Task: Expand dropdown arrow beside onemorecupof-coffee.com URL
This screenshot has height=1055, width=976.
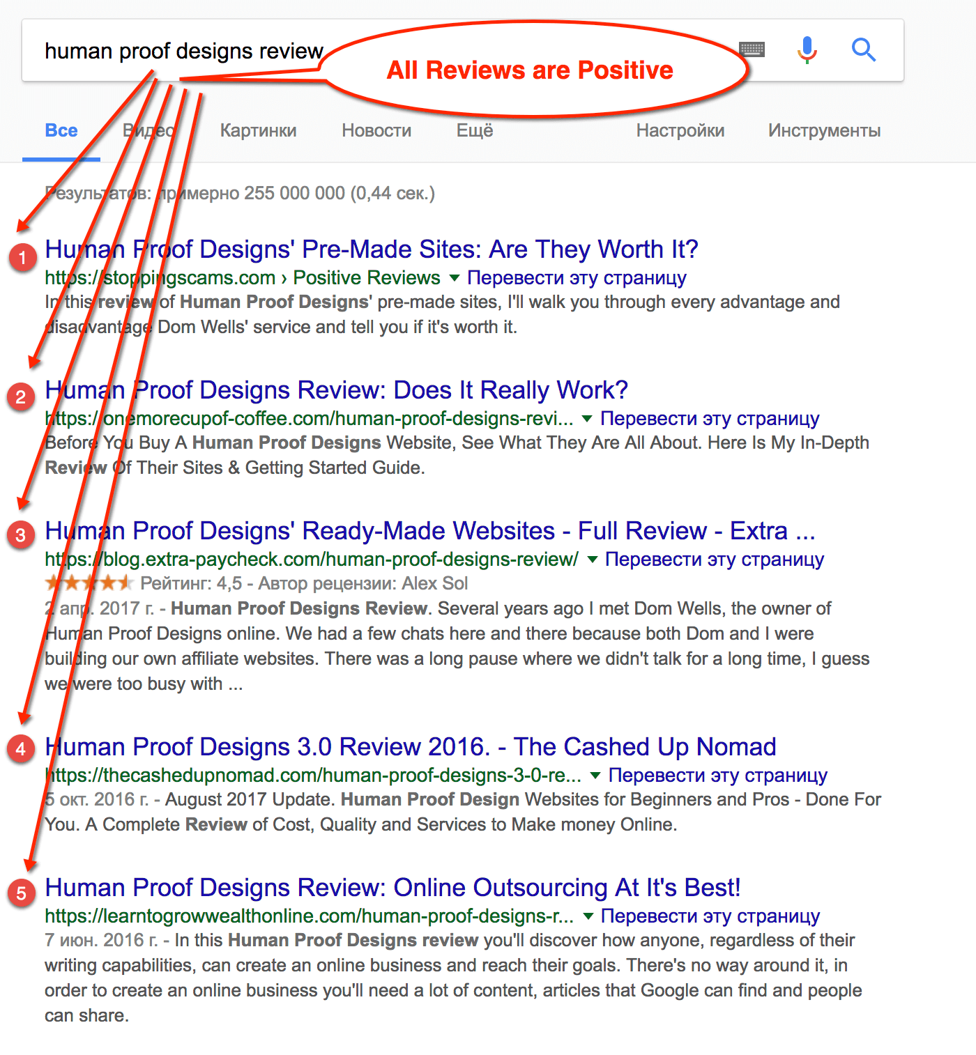Action: click(x=587, y=419)
